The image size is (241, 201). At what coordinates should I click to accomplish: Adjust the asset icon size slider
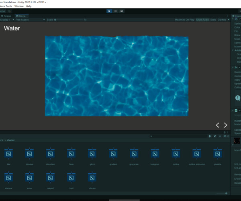click(222, 193)
